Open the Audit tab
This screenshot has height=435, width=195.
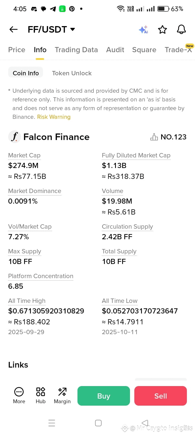115,50
